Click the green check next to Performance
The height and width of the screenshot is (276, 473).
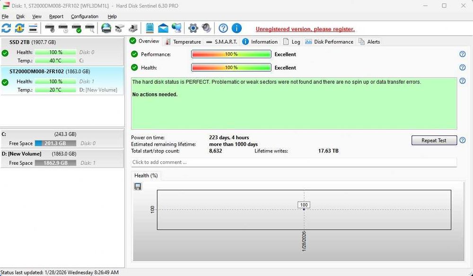click(x=134, y=54)
